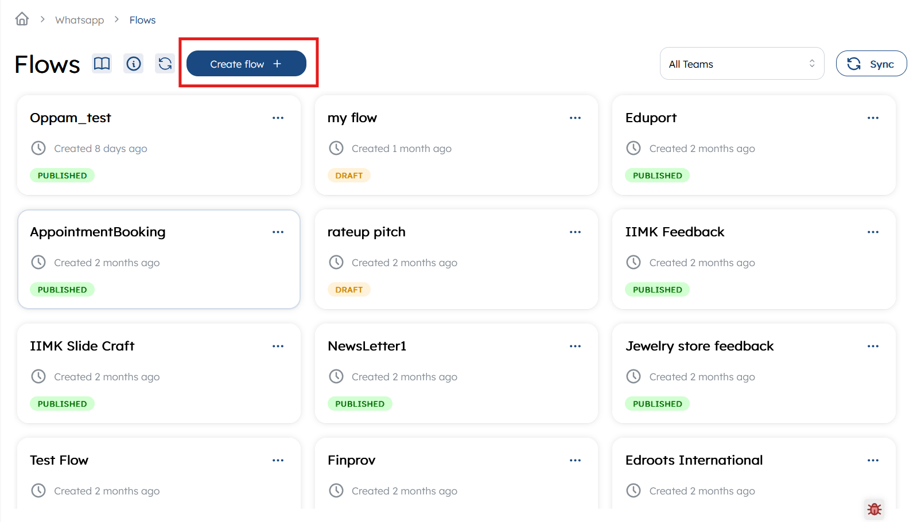Click the clock icon on Oppam_test card

[38, 148]
